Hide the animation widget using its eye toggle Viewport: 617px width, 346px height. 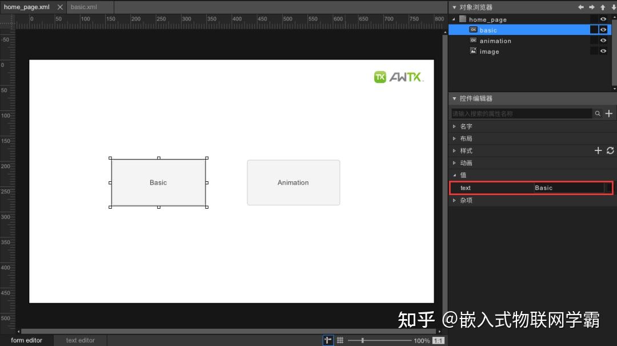click(x=603, y=40)
